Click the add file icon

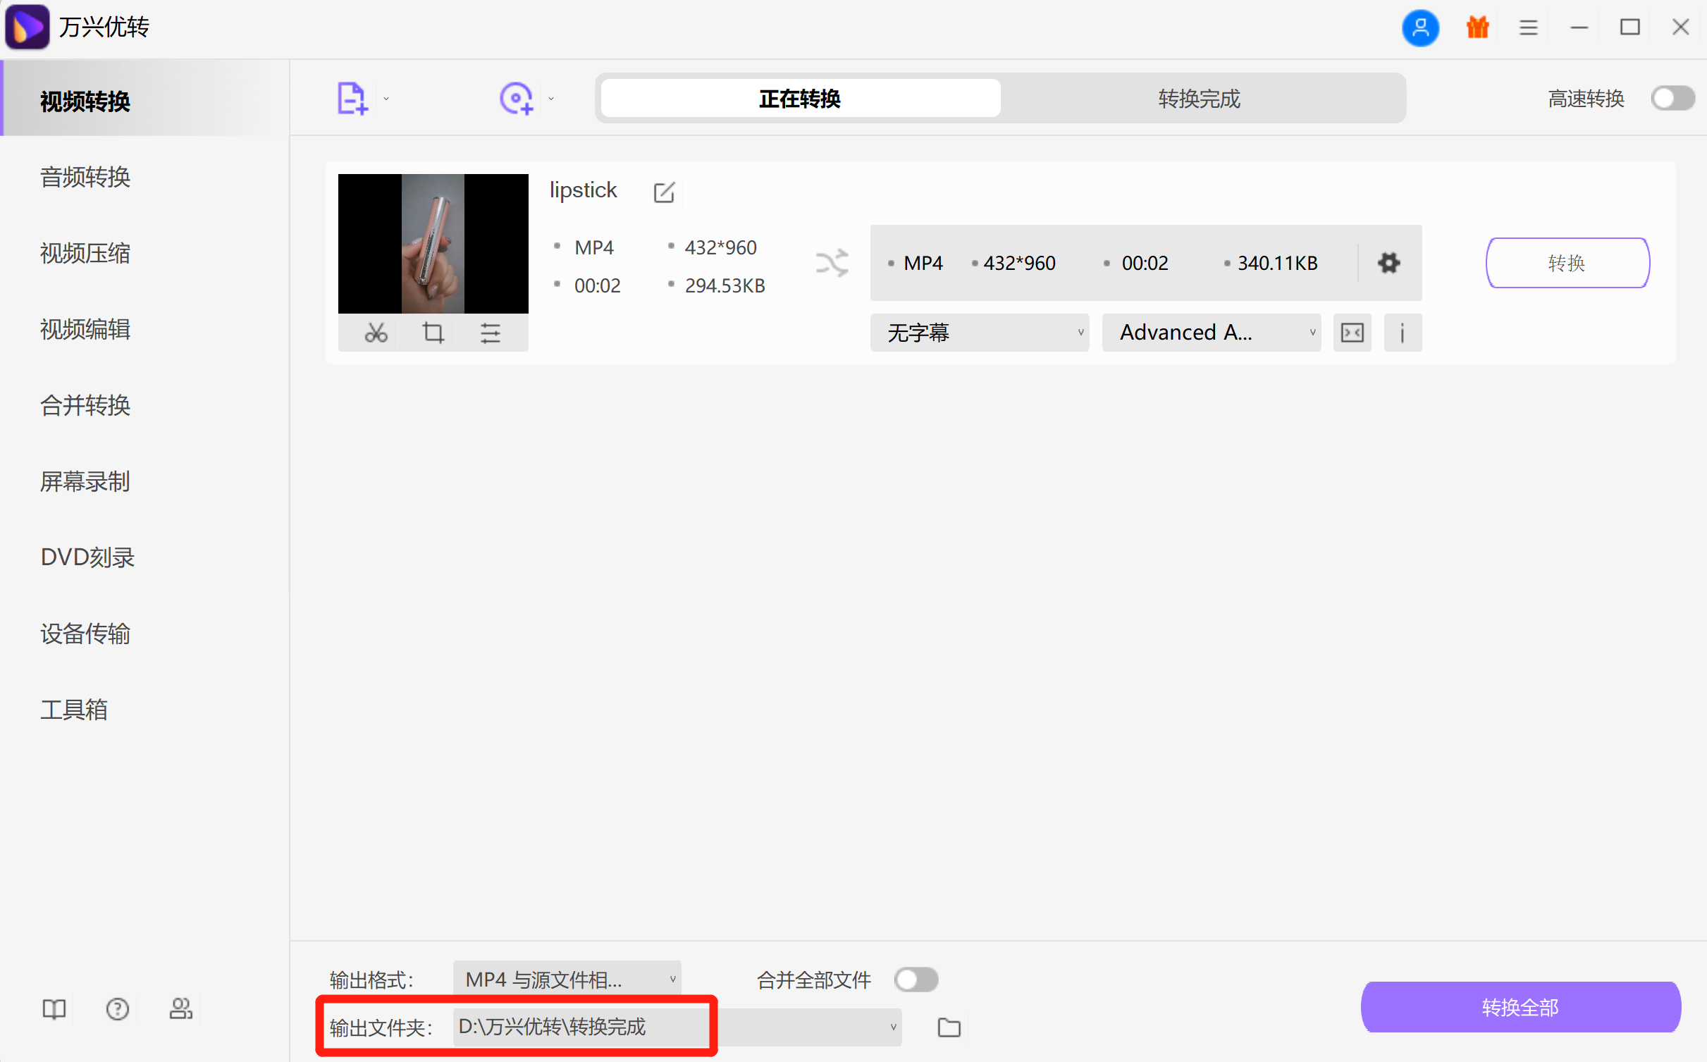click(x=352, y=99)
